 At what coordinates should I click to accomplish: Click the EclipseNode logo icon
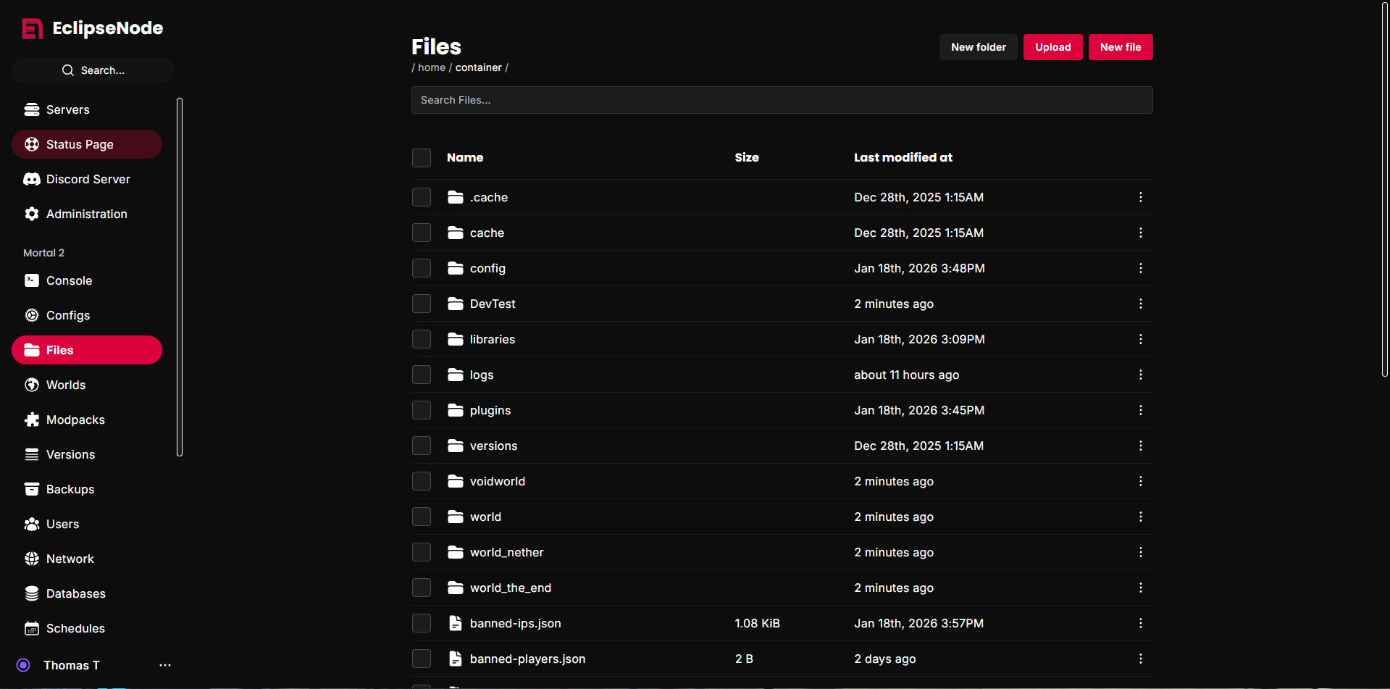click(x=32, y=28)
